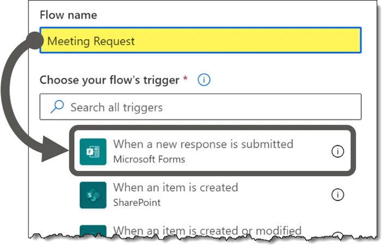Click the partially visible created-or-modified SharePoint icon

click(x=92, y=232)
